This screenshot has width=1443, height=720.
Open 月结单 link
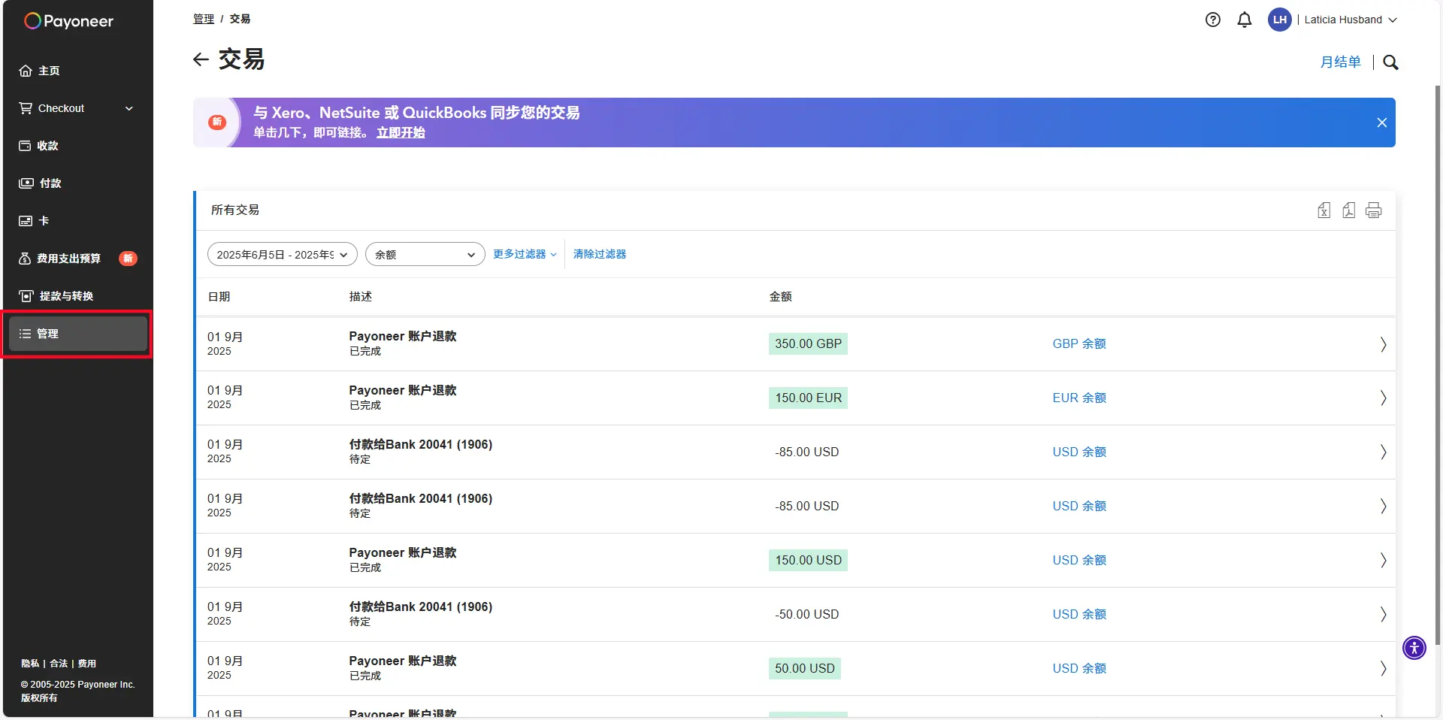click(1341, 62)
